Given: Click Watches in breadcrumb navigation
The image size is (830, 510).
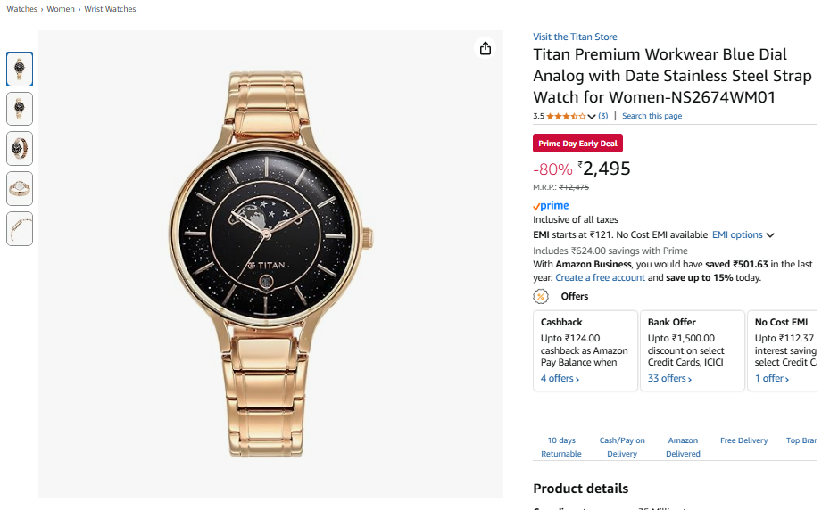Looking at the screenshot, I should tap(22, 9).
